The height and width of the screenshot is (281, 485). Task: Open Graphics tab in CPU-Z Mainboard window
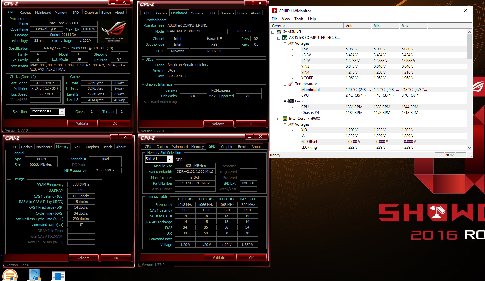click(x=227, y=13)
